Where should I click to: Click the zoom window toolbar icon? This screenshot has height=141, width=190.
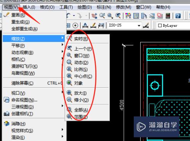click(110, 16)
